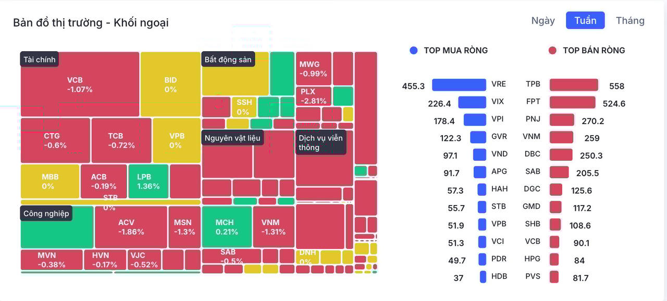Click the VIX ticker label
The height and width of the screenshot is (301, 667).
[498, 102]
